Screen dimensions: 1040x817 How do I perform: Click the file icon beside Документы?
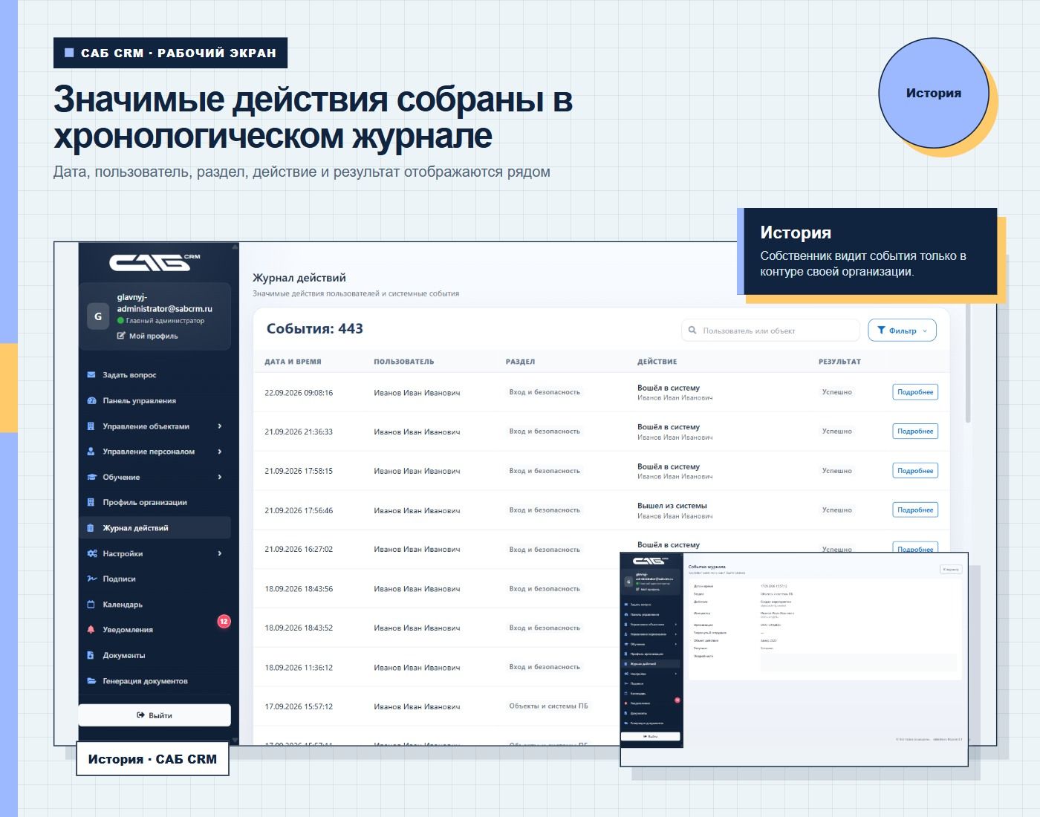(x=91, y=655)
